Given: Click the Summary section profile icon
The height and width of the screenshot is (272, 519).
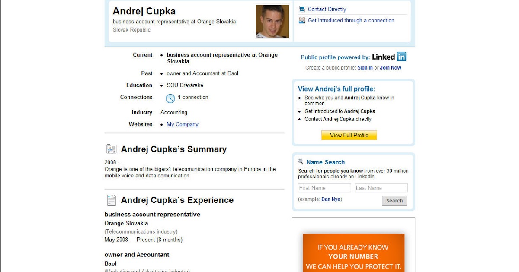Looking at the screenshot, I should [x=112, y=149].
